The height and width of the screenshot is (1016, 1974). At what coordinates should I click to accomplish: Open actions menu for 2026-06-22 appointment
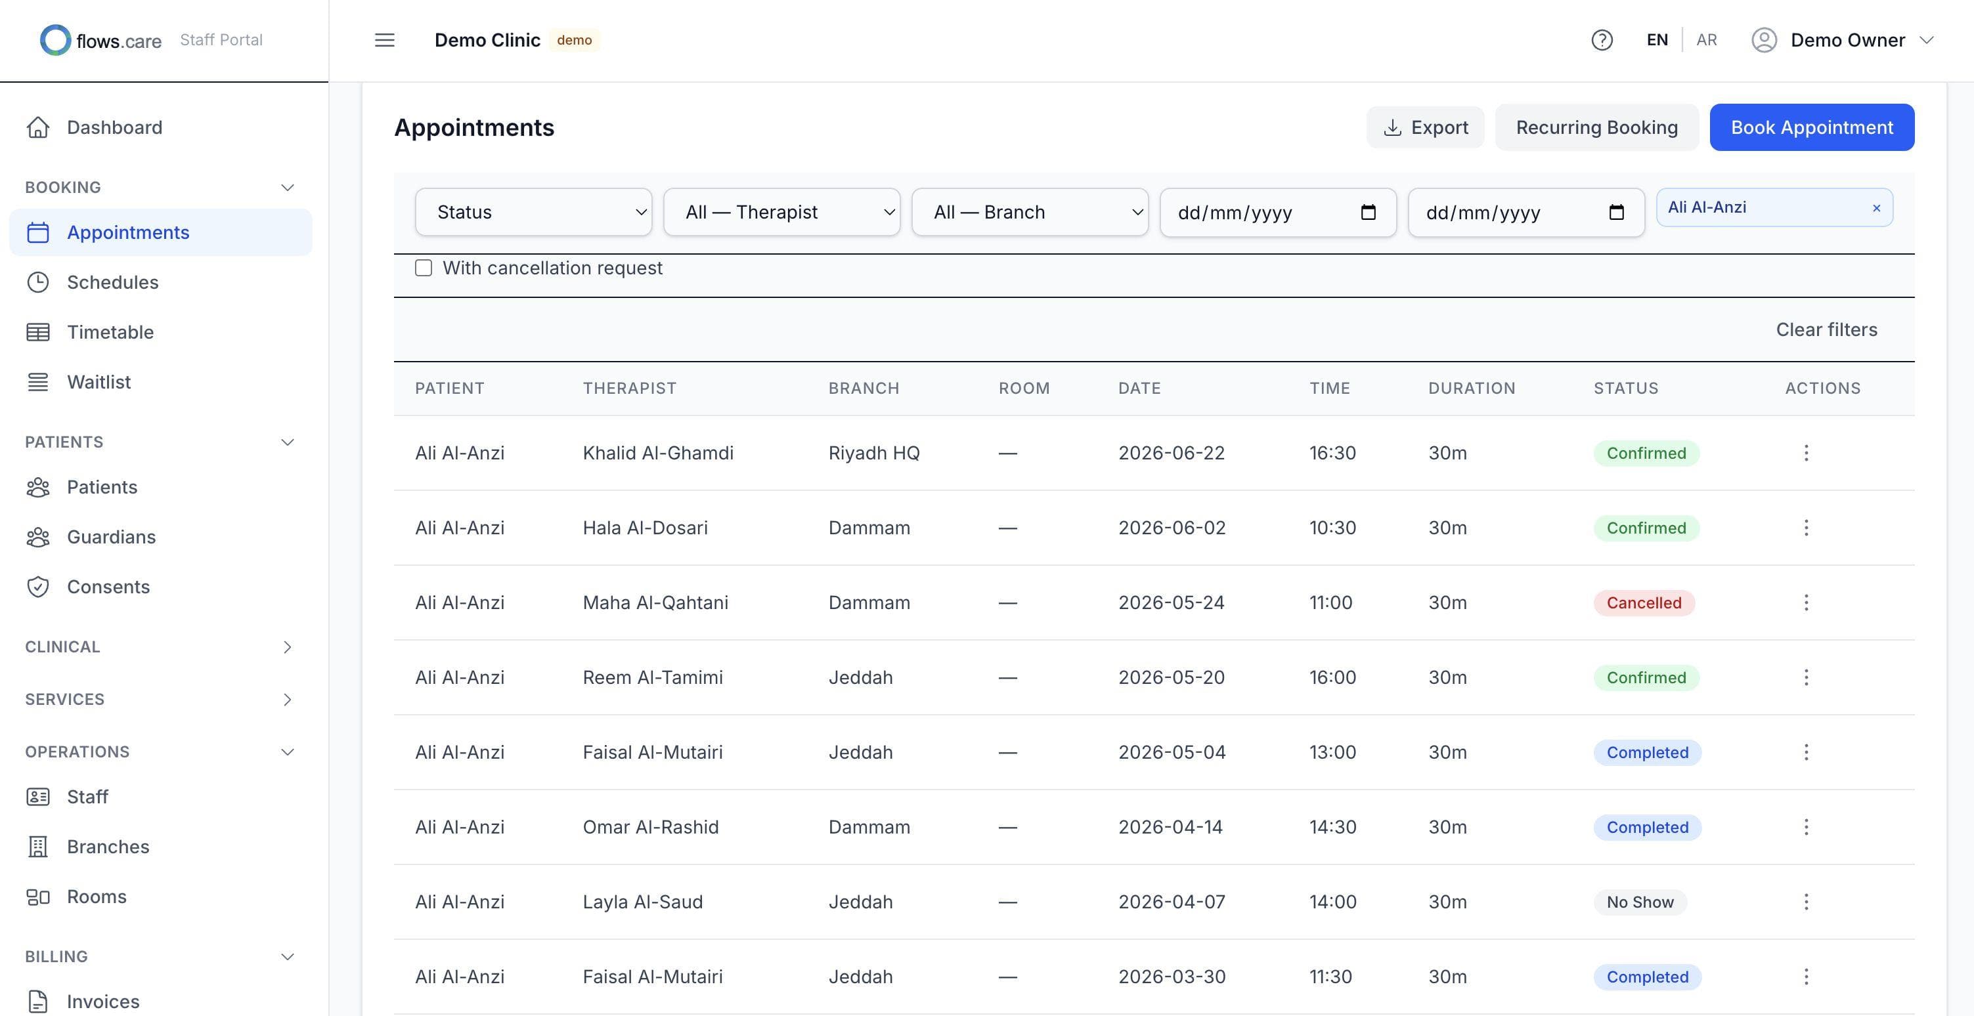(1806, 454)
